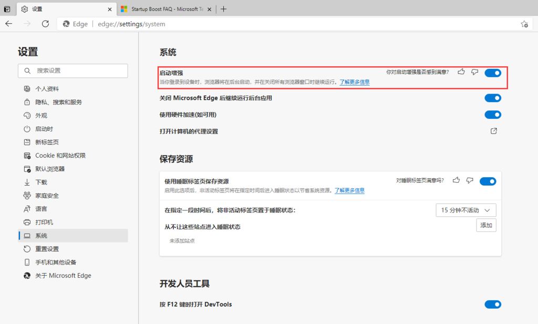Click thumbs down for 启动增强 feedback
538x324 pixels.
point(474,72)
